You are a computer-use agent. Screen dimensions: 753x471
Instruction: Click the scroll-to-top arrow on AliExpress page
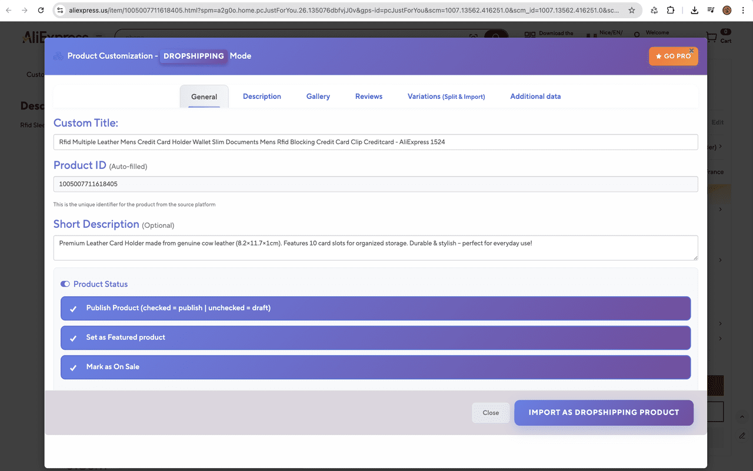click(x=742, y=416)
